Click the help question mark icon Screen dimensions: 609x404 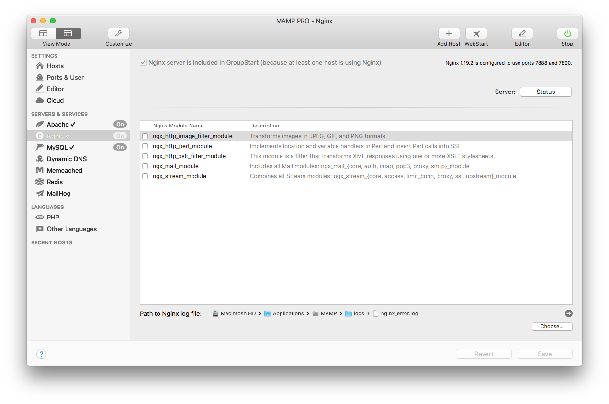tap(41, 354)
